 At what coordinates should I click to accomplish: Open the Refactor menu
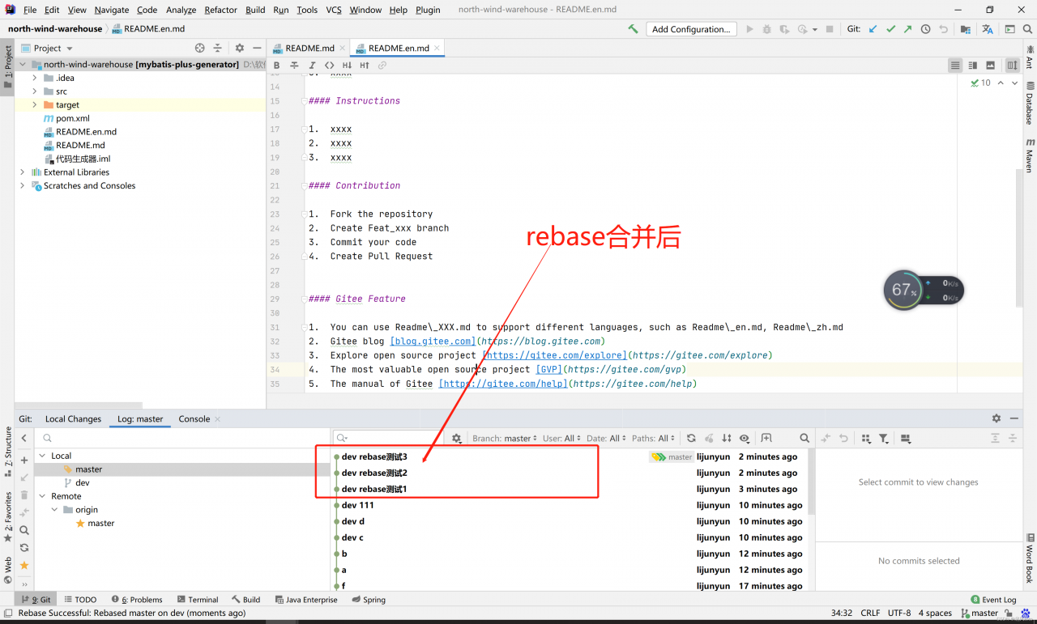tap(220, 10)
